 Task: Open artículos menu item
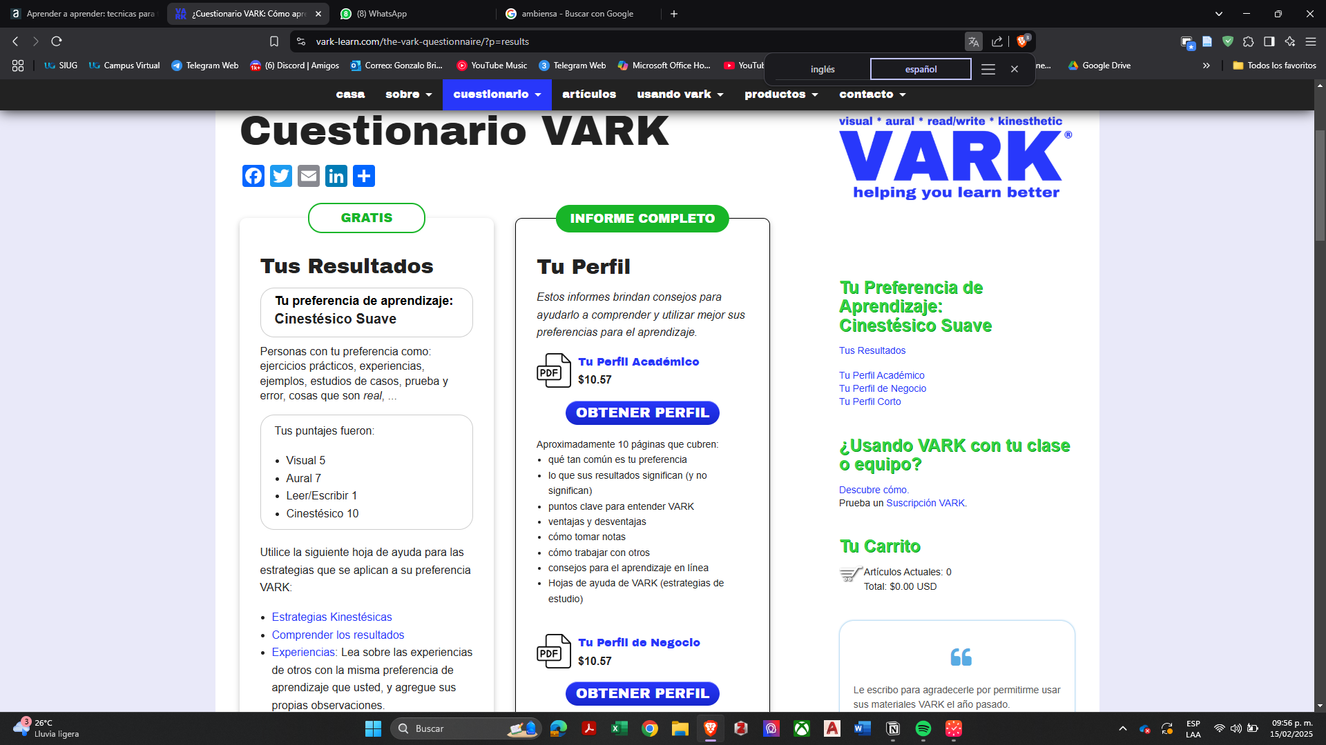pos(589,95)
